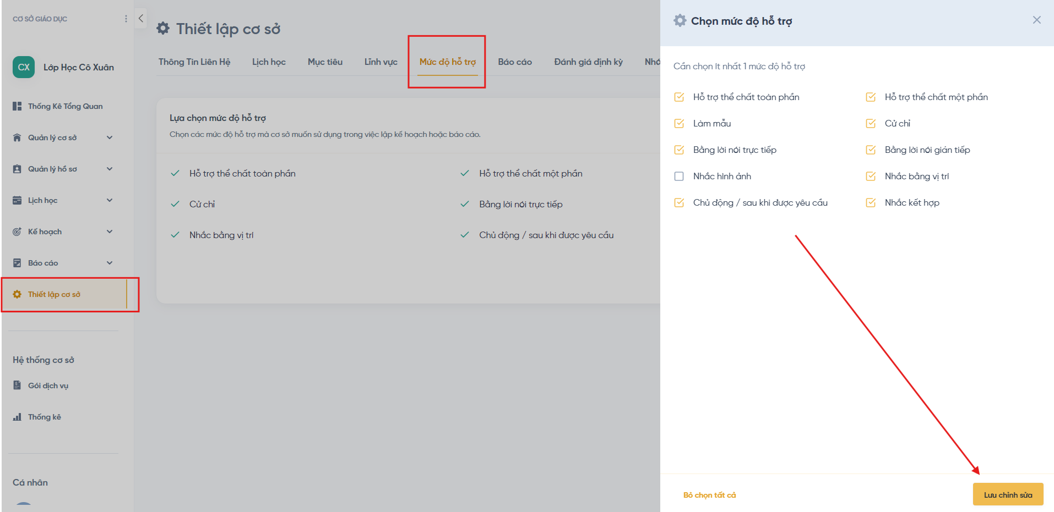Image resolution: width=1054 pixels, height=512 pixels.
Task: Click the Bỏ chọn tất cả link
Action: tap(709, 495)
